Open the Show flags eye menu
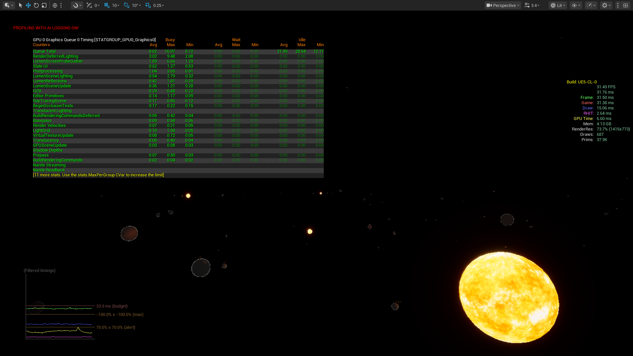The height and width of the screenshot is (356, 633). (576, 5)
